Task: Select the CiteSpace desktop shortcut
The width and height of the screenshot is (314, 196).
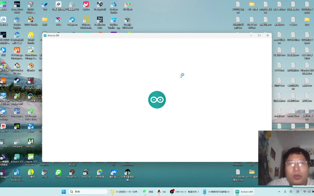Action: click(17, 143)
